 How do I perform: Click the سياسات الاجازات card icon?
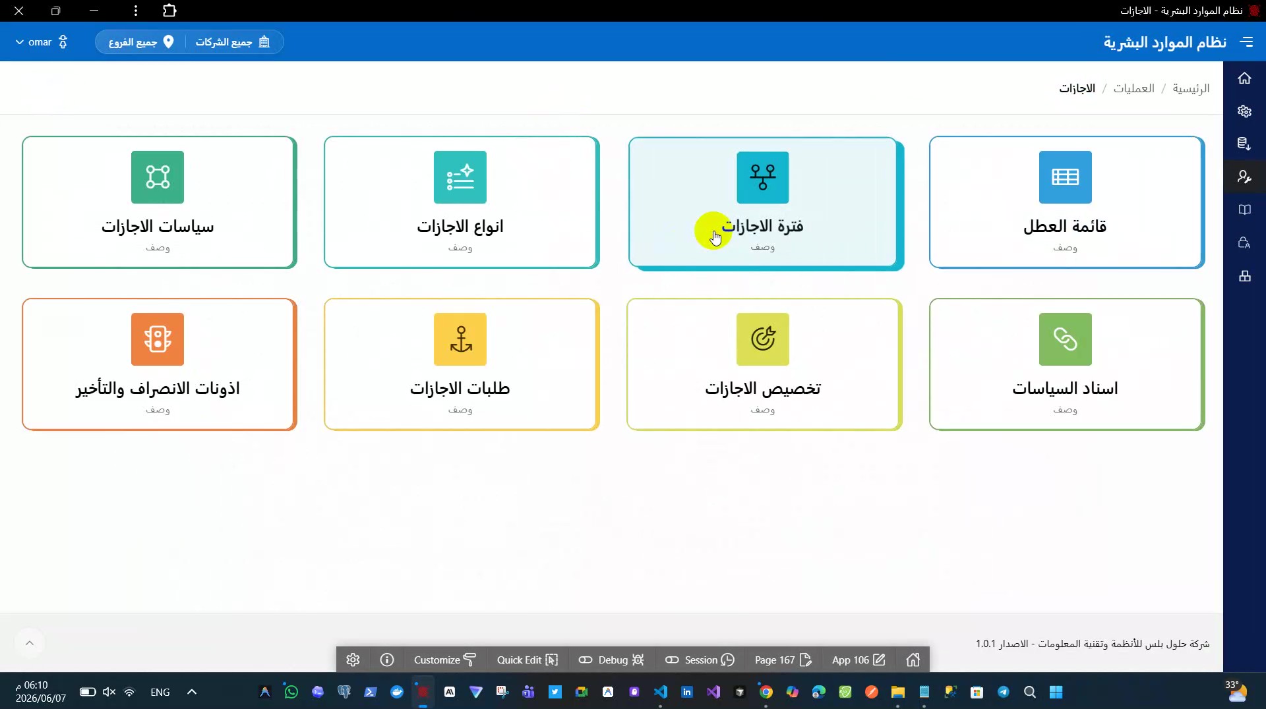tap(158, 177)
